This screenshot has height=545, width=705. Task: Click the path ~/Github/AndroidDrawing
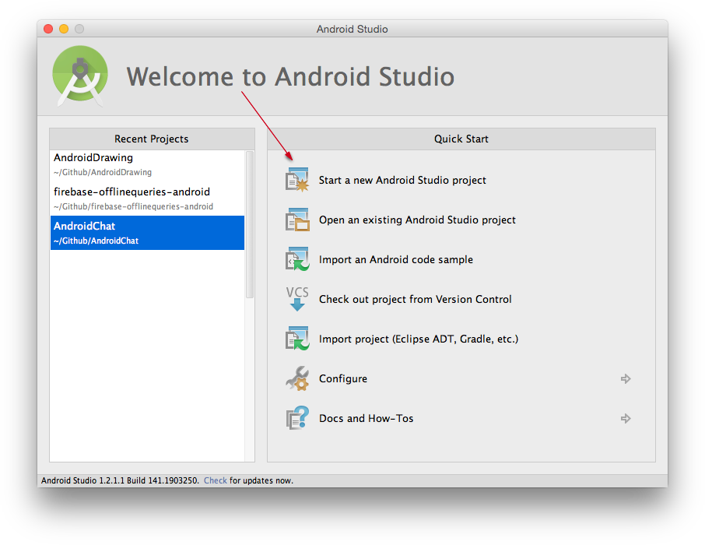click(103, 172)
